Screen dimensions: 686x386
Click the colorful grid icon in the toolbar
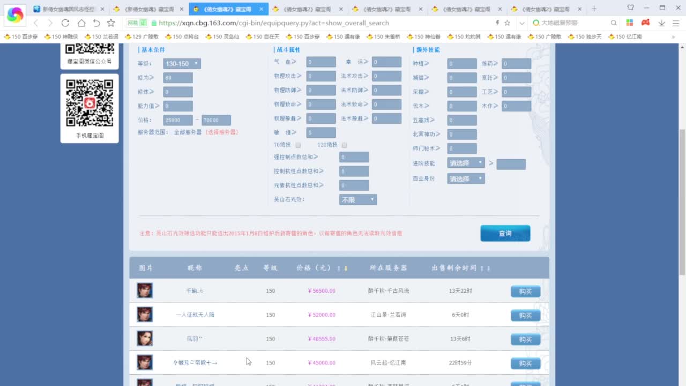[x=631, y=24]
